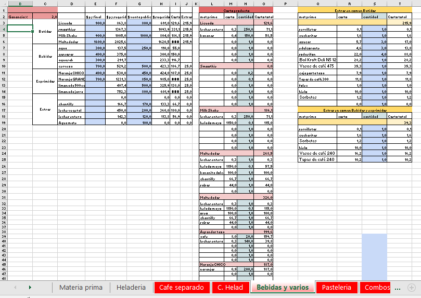This screenshot has height=298, width=421.
Task: Click the merged Batidos category cell
Action: coord(45,32)
